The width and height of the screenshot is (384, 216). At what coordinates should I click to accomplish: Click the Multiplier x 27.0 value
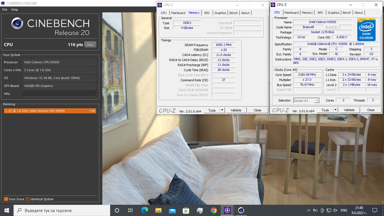(307, 80)
